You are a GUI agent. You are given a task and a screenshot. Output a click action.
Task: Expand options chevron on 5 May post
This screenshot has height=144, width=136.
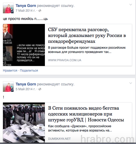pos(131,83)
